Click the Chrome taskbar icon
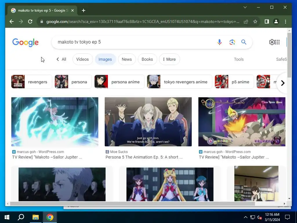The width and height of the screenshot is (297, 223). click(x=50, y=217)
